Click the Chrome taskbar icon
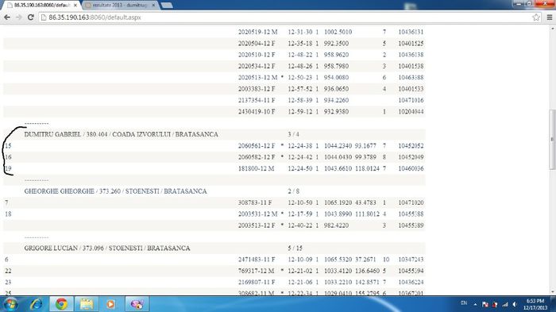Screen dimensions: 556x312 (61, 304)
